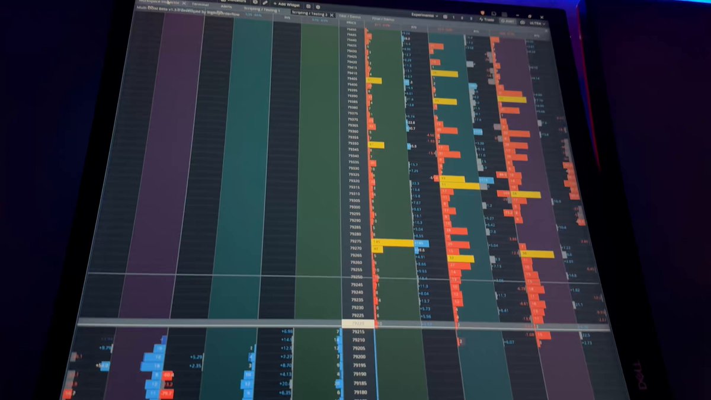Expand the ULTRA dropdown

point(537,24)
